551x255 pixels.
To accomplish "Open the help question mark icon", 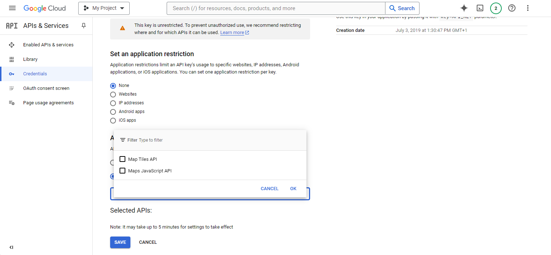I will tap(512, 8).
